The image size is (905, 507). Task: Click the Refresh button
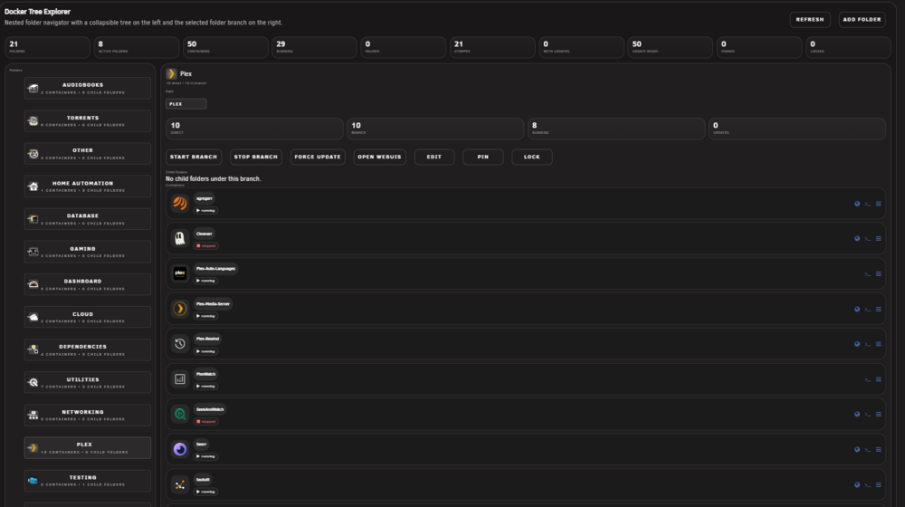tap(810, 20)
